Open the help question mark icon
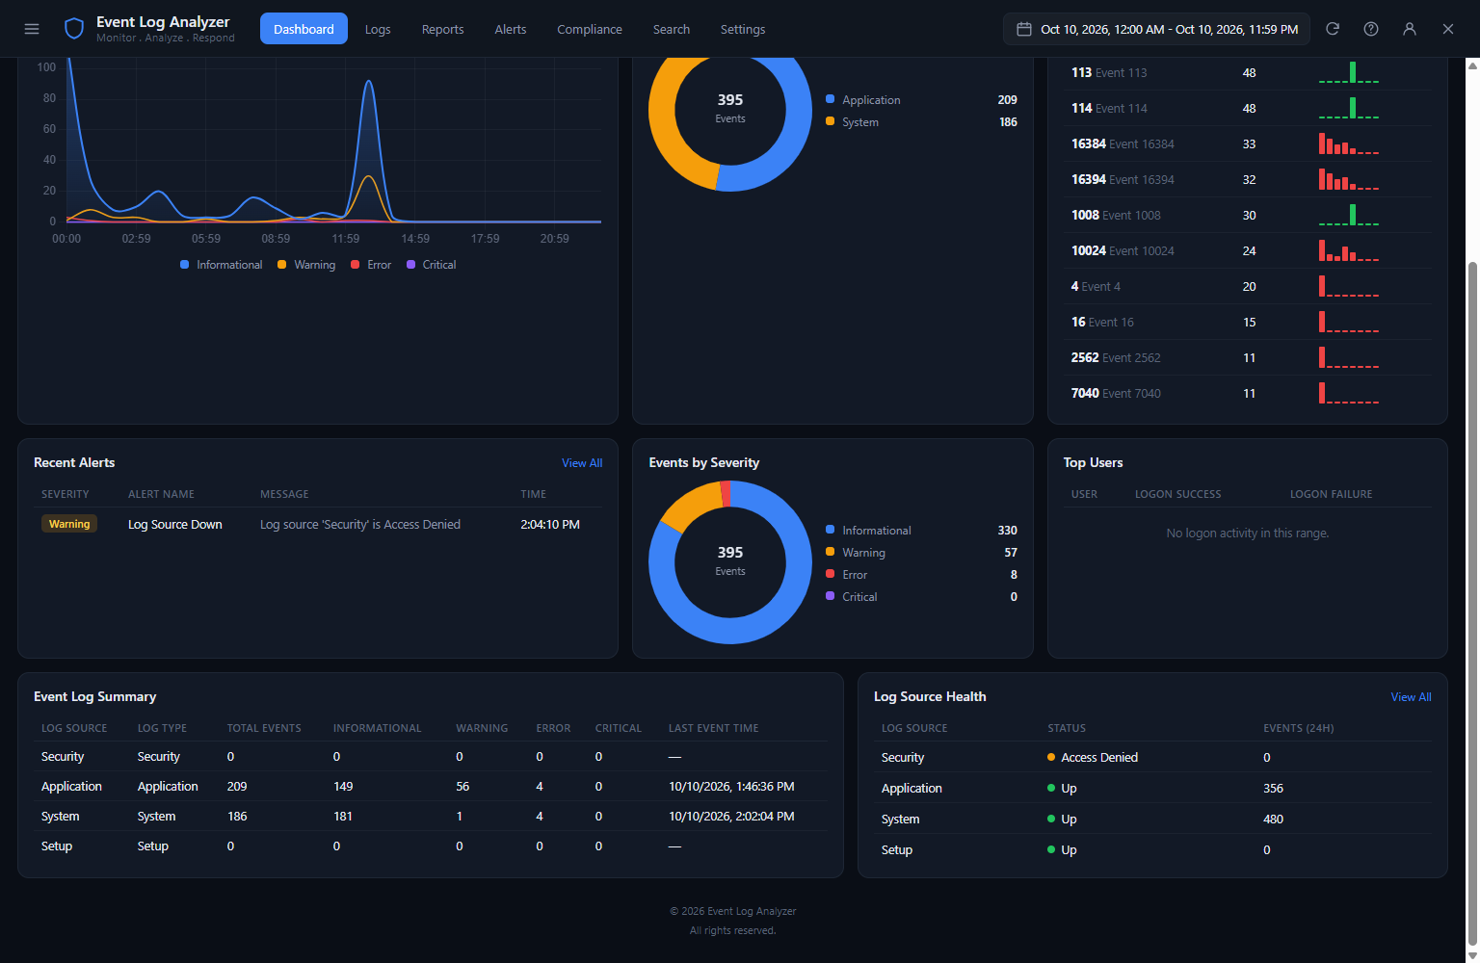Screen dimensions: 1480x963 point(1371,29)
